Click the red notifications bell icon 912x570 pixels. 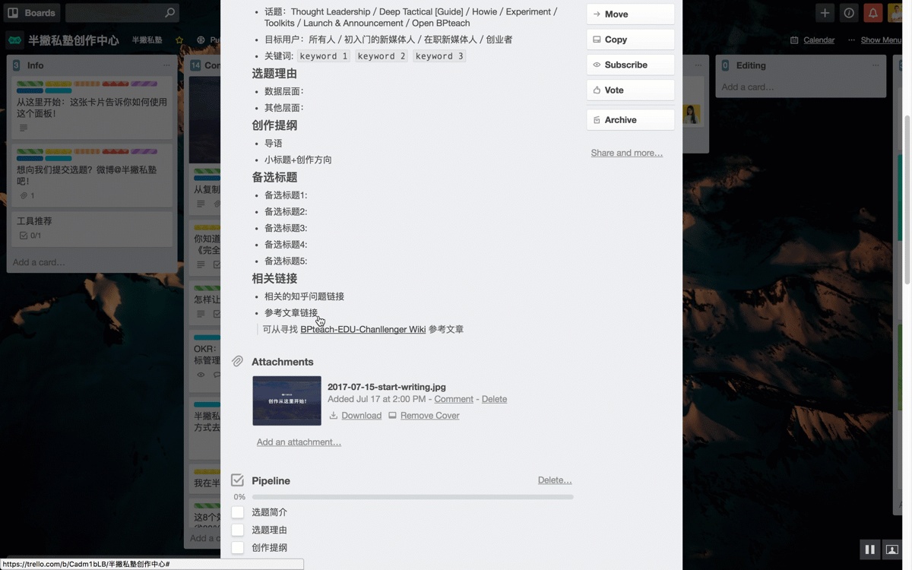(x=873, y=13)
